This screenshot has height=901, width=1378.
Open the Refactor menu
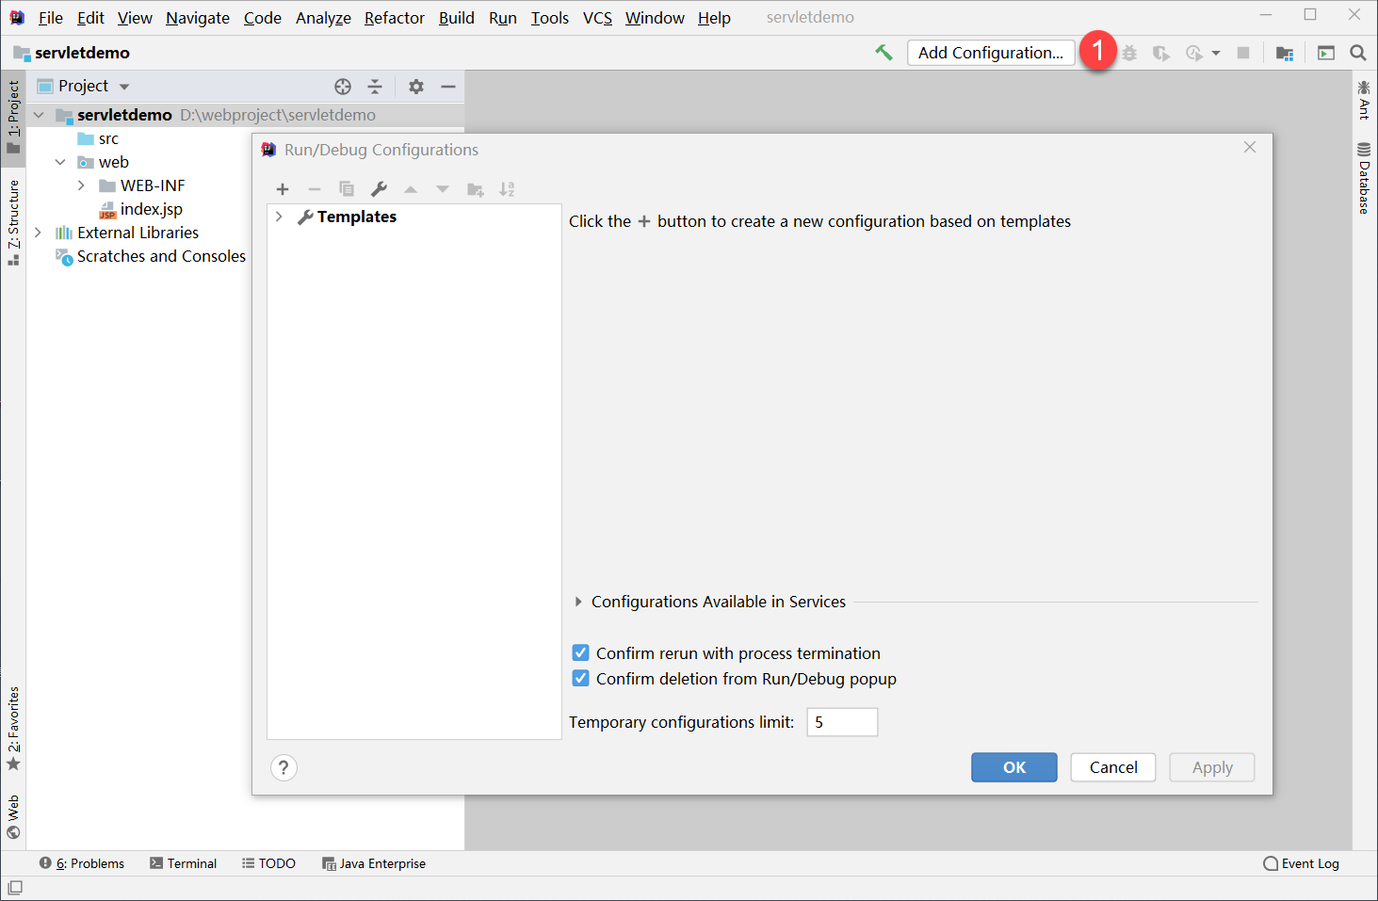(x=395, y=18)
